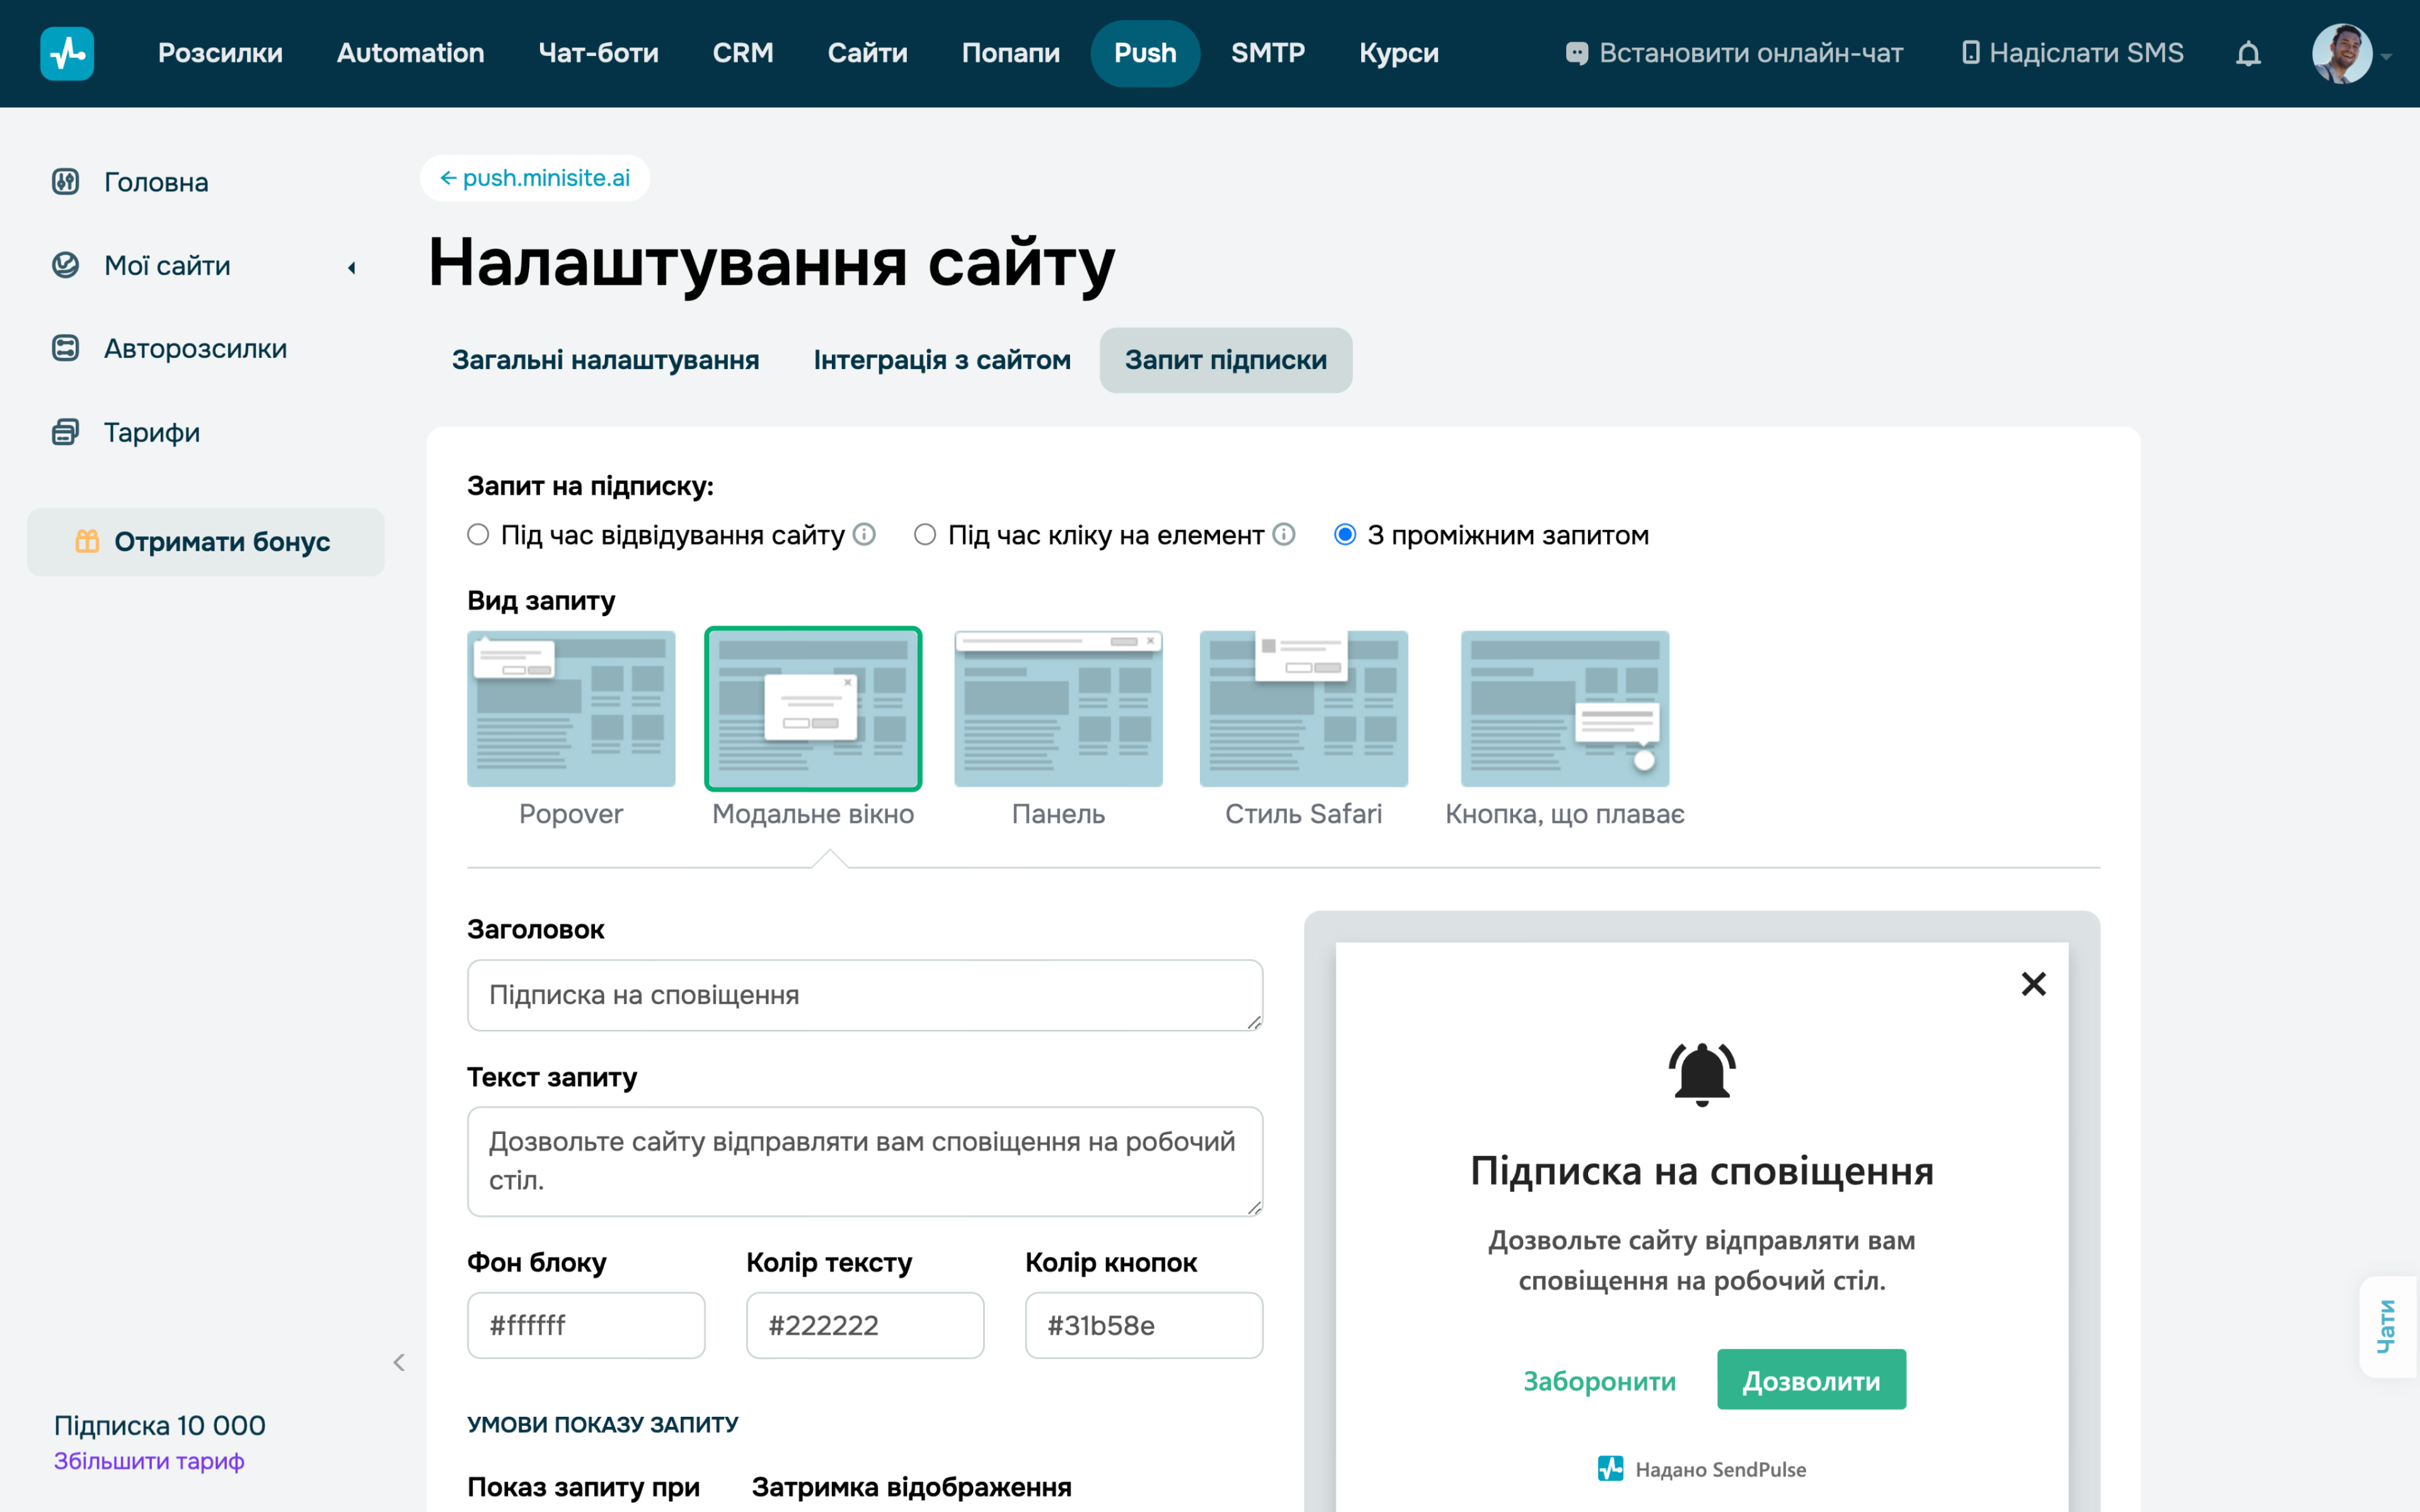Image resolution: width=2420 pixels, height=1512 pixels.
Task: Choose the Popover request type thumbnail
Action: coord(571,708)
